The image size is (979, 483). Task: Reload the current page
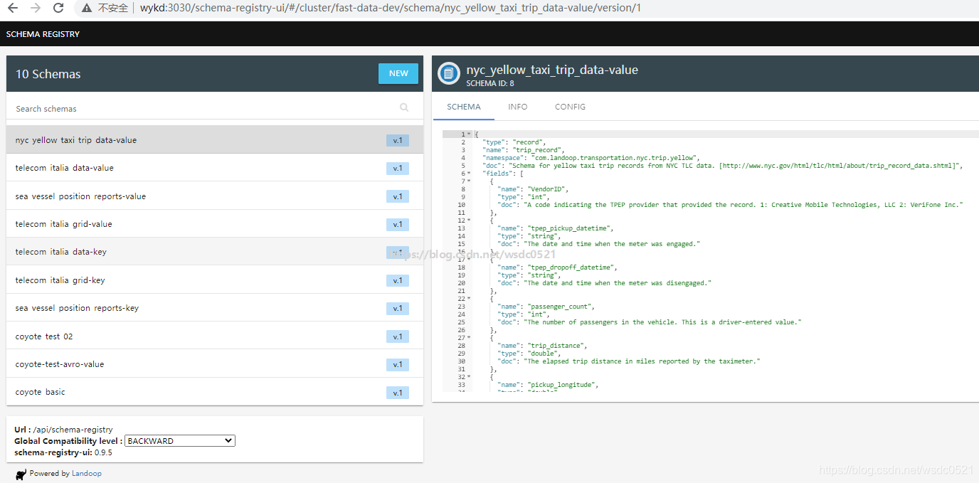59,9
